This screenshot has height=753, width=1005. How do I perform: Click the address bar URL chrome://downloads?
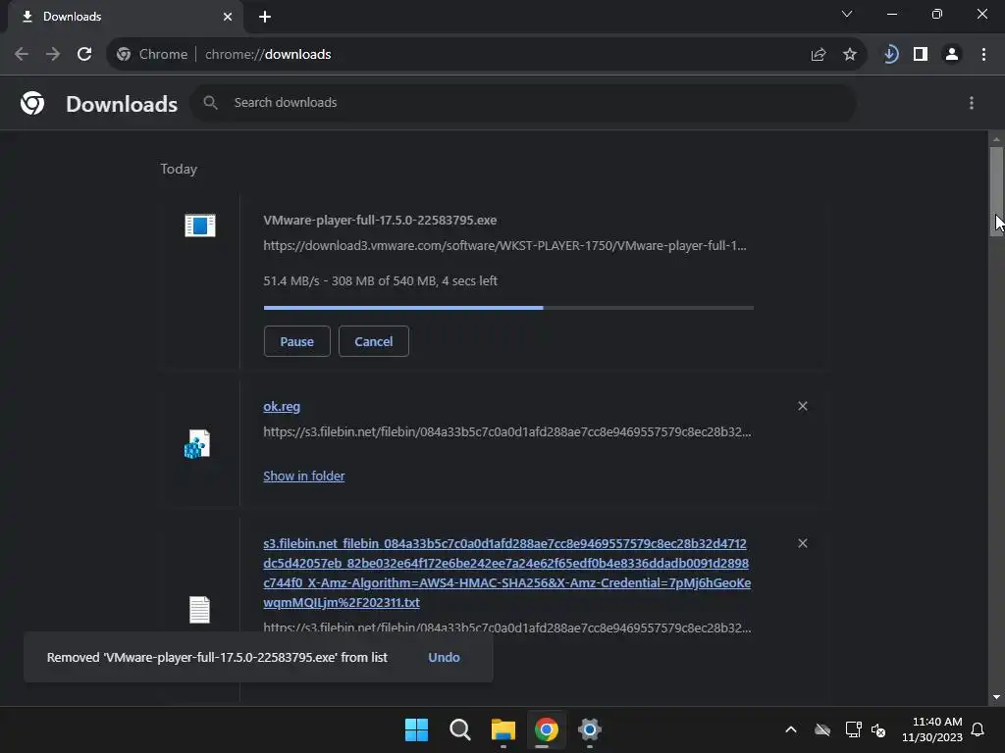tap(268, 55)
